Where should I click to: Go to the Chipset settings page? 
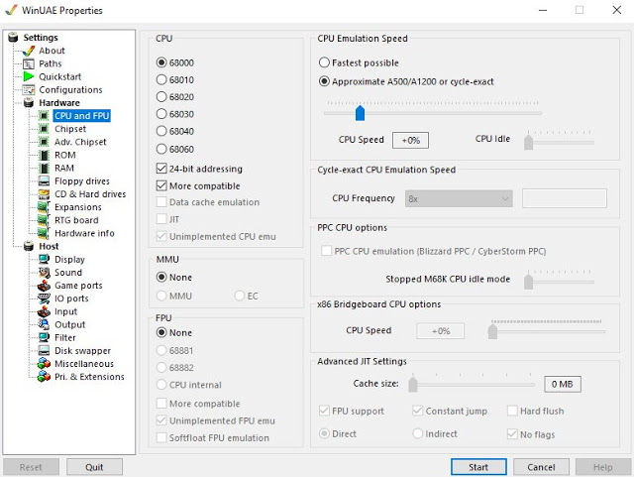pos(70,129)
